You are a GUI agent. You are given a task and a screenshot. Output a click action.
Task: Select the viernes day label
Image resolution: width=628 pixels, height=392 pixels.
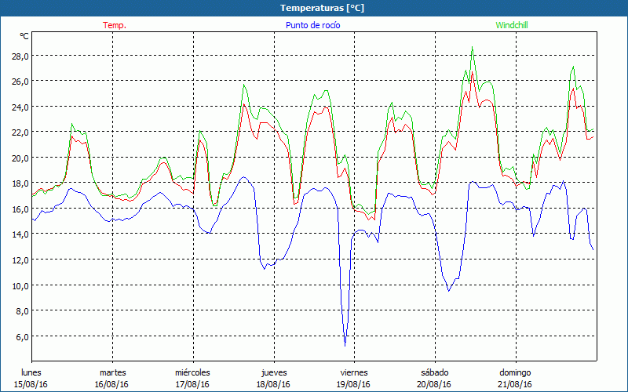353,372
